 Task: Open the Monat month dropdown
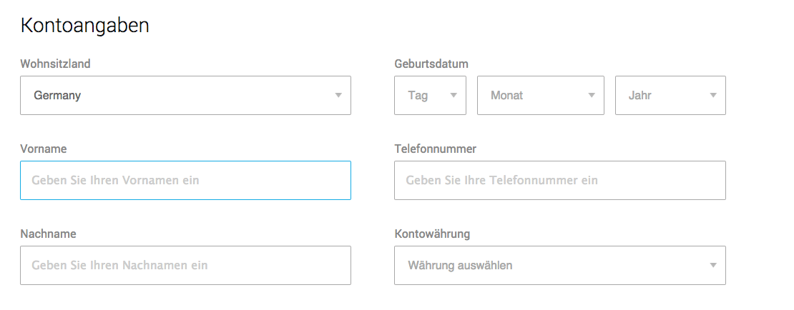(540, 95)
